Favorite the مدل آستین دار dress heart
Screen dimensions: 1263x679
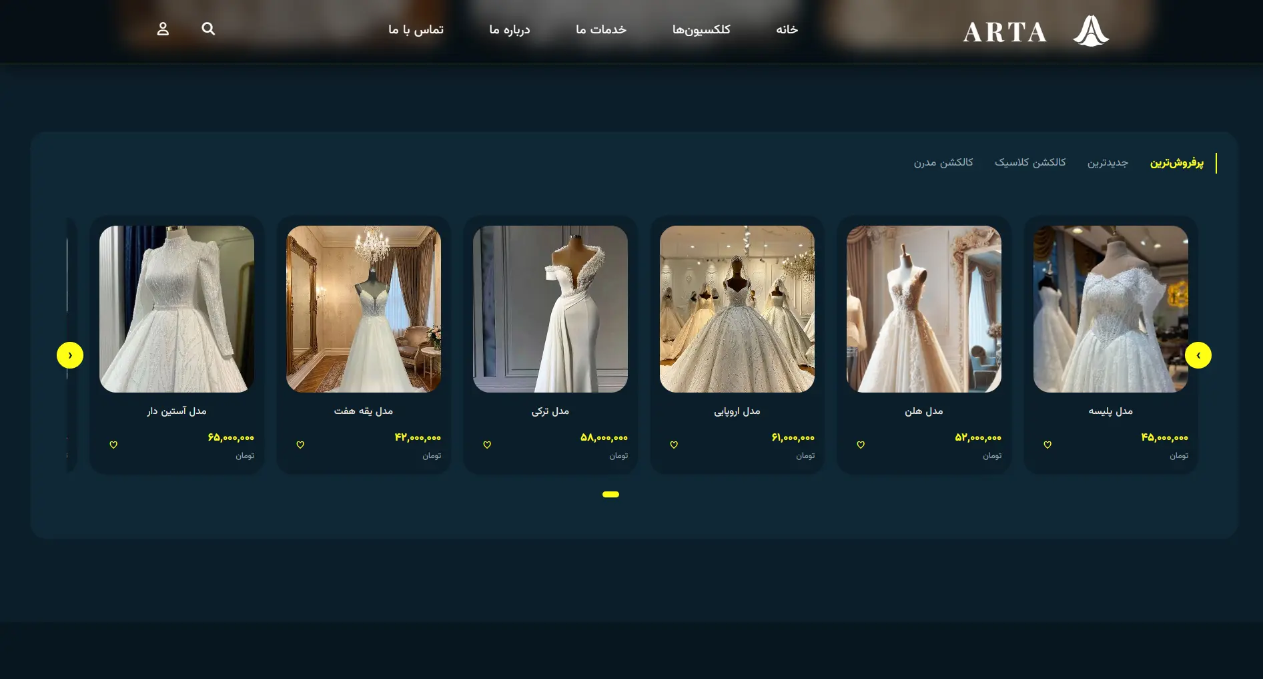113,445
